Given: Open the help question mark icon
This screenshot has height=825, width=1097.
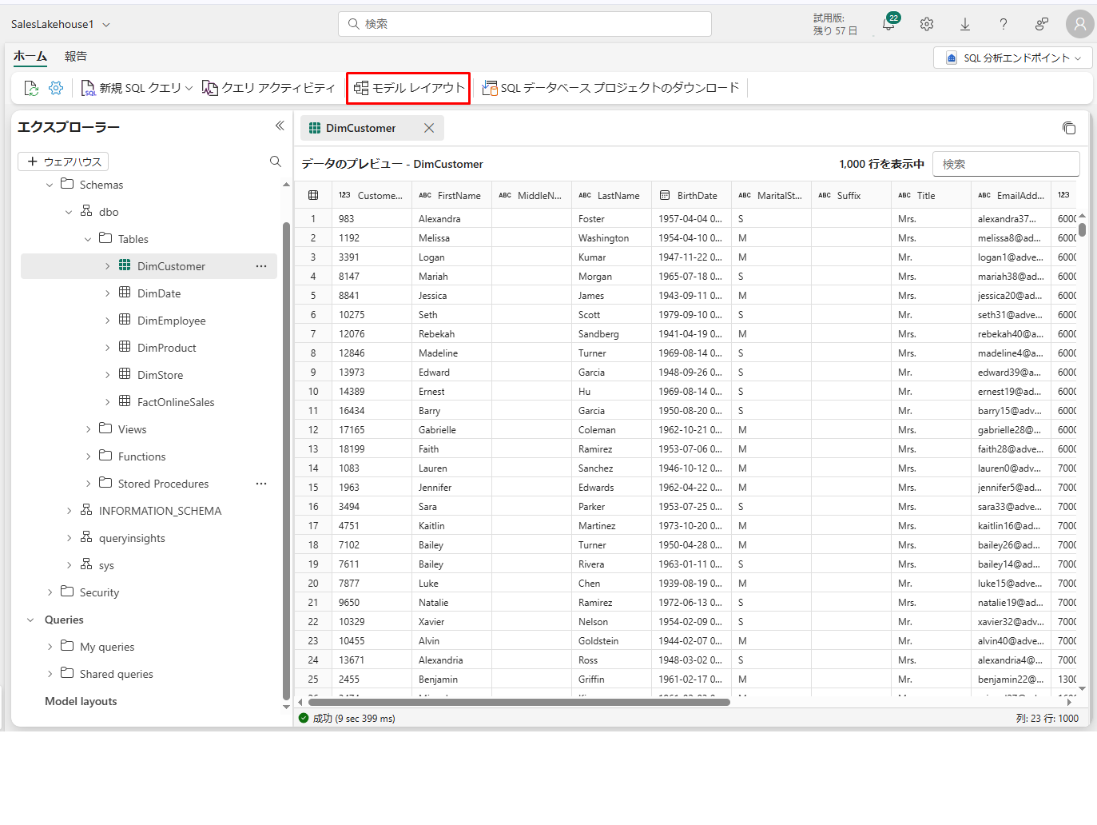Looking at the screenshot, I should coord(1004,24).
